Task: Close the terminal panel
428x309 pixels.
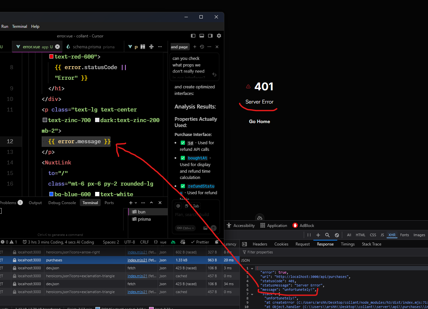Action: [x=160, y=203]
